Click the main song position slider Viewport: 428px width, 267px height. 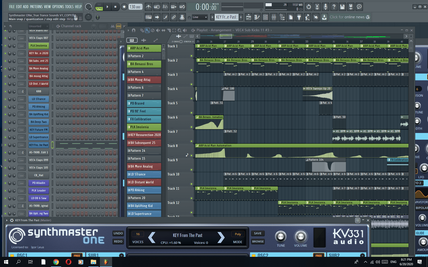[118, 17]
